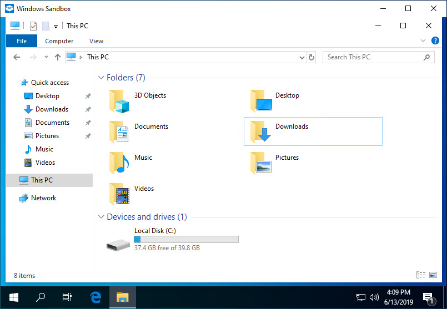Launch Microsoft Edge from the taskbar

tap(96, 297)
